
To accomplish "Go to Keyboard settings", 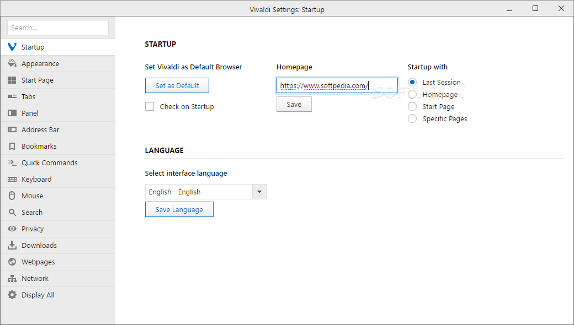I will click(58, 179).
